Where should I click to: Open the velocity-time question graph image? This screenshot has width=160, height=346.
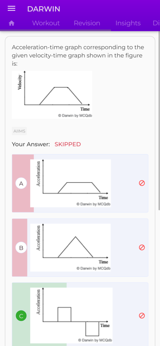[52, 95]
